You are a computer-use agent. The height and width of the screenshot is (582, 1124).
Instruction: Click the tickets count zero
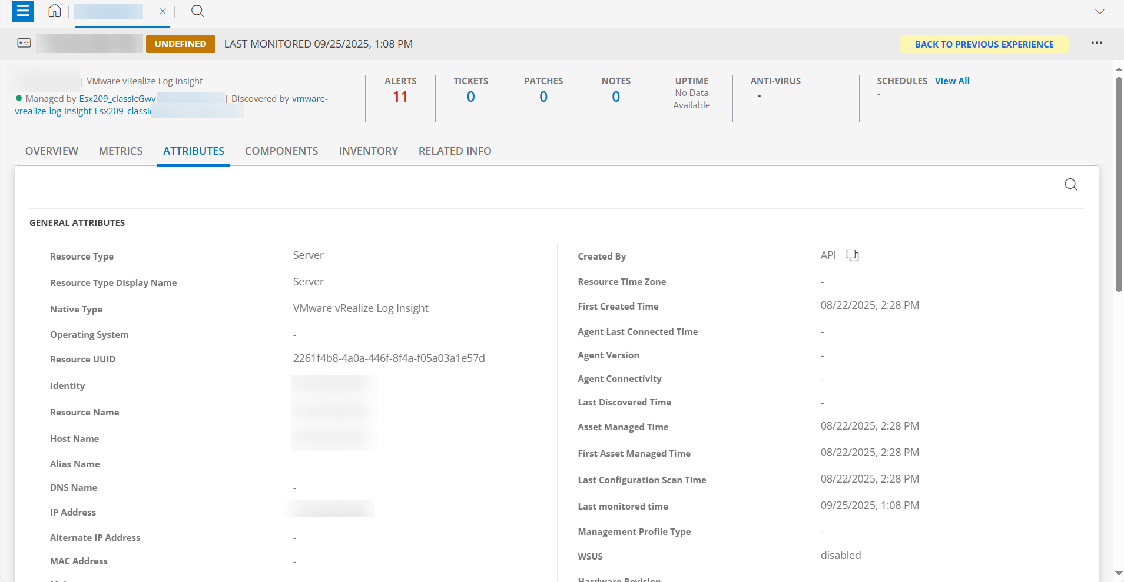click(x=470, y=97)
